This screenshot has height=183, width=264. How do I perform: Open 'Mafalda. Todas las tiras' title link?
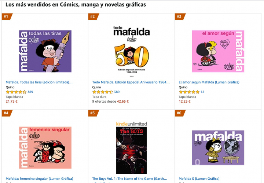(39, 82)
